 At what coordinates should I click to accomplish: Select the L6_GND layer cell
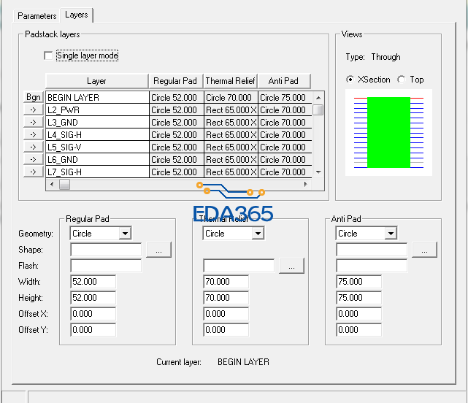(97, 159)
